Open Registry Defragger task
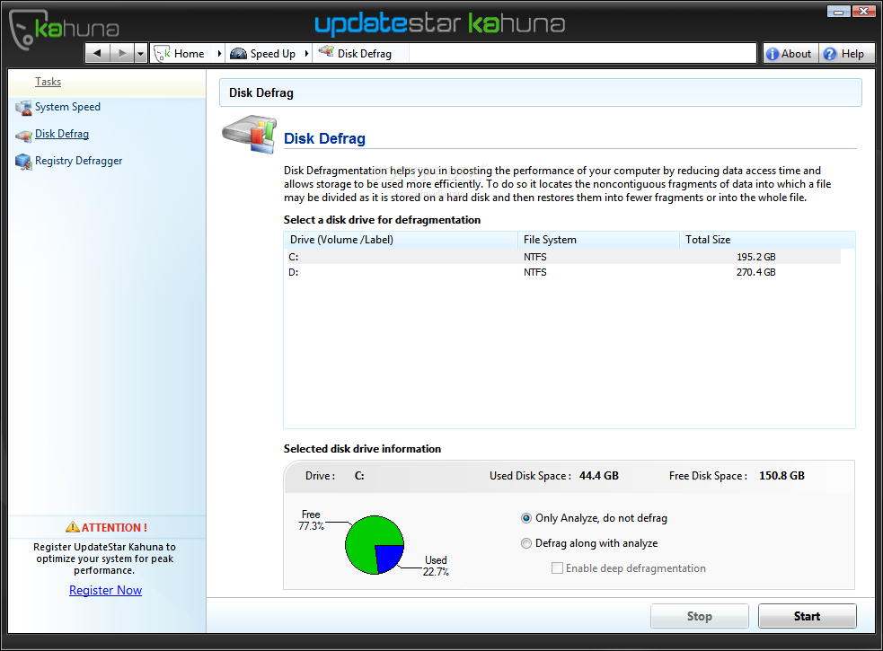The height and width of the screenshot is (651, 883). point(78,161)
